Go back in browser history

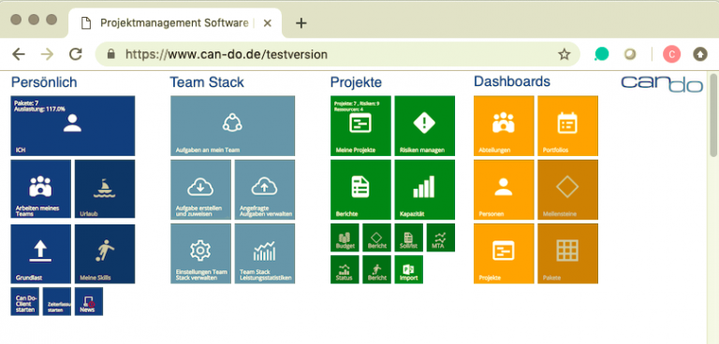[x=19, y=54]
